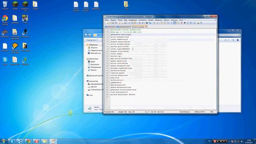Click the Notepad++ taskbar button

[x=53, y=141]
